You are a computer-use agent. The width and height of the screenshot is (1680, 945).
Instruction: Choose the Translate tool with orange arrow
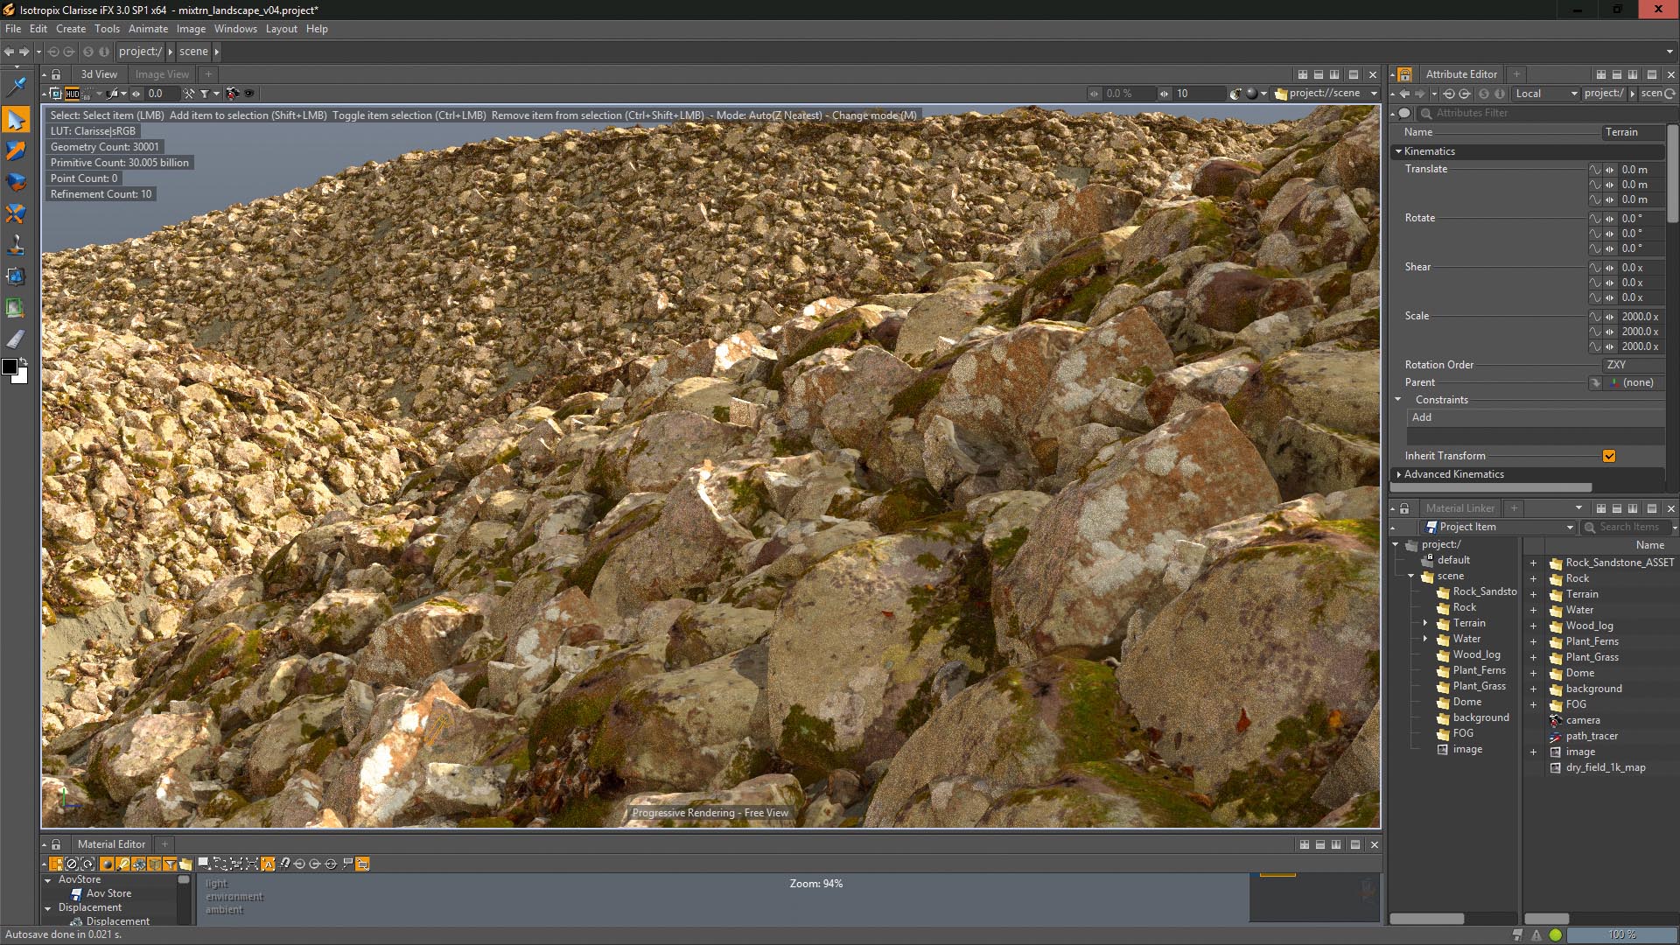point(16,150)
